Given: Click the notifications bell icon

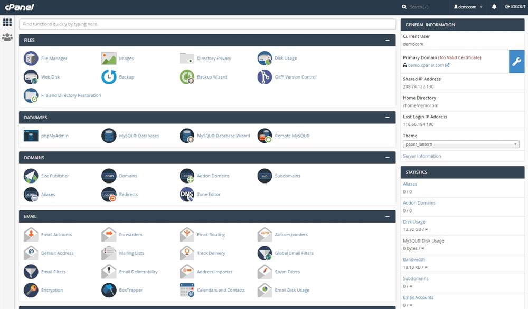Looking at the screenshot, I should point(494,7).
